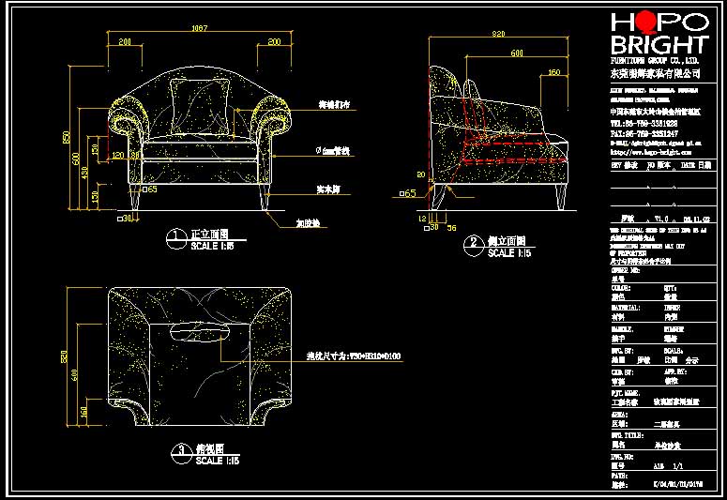Click the 实木脚 leg annotation
The image size is (727, 500).
[328, 189]
